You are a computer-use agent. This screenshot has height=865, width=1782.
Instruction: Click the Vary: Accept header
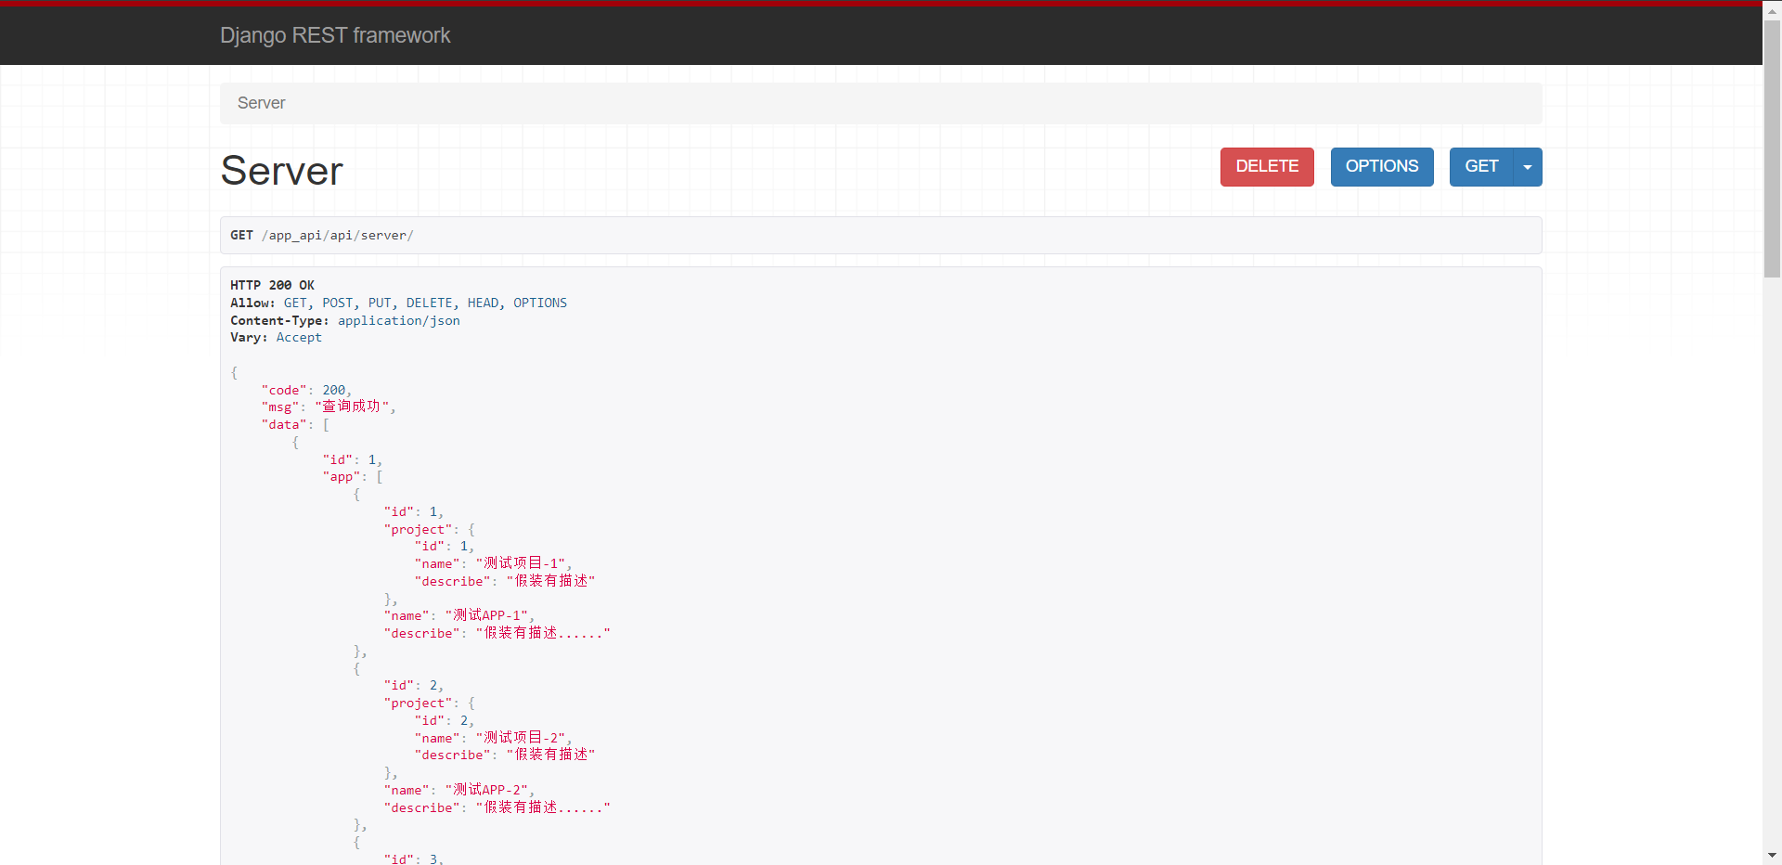pyautogui.click(x=276, y=338)
